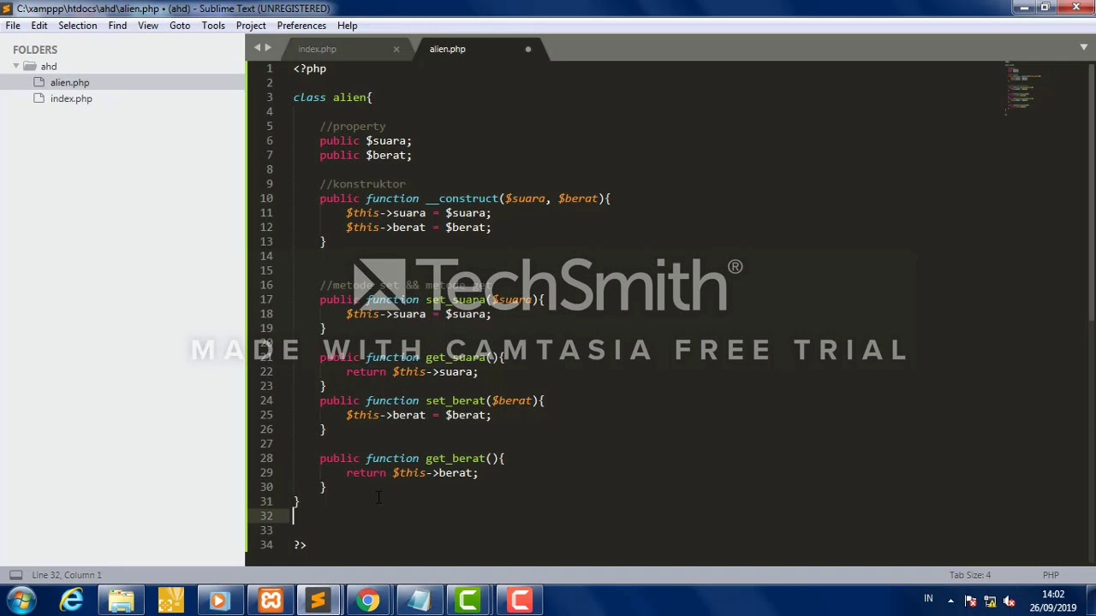Switch to Sublime Text taskbar icon
1096x616 pixels.
coord(319,601)
